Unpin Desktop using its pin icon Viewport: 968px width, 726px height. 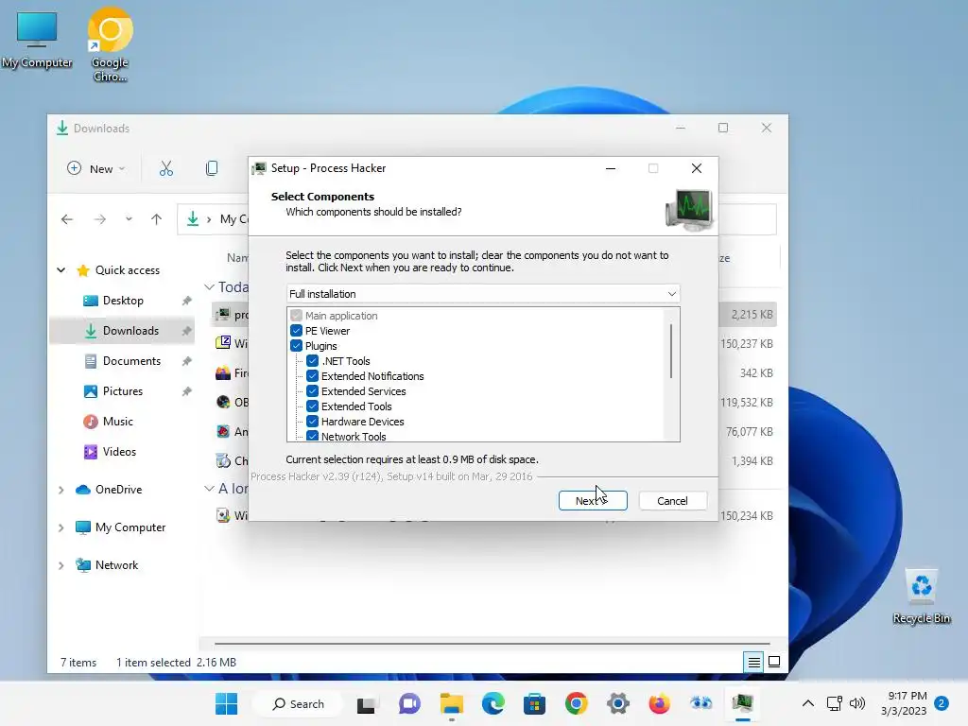pos(186,301)
